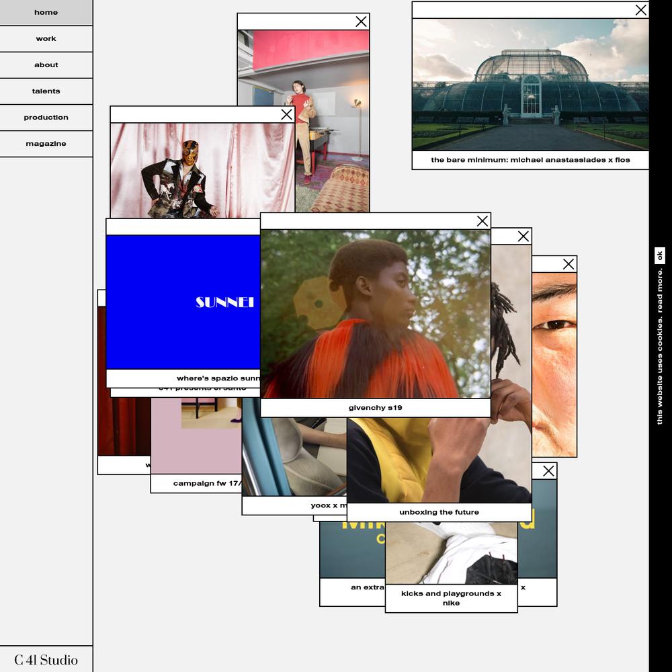This screenshot has width=672, height=672.
Task: Go to the work page
Action: (x=46, y=38)
